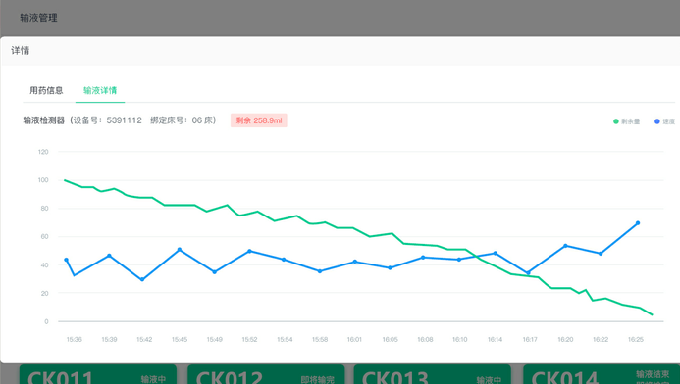Viewport: 680px width, 384px height.
Task: Open the CK012 即将输完 card
Action: click(266, 374)
